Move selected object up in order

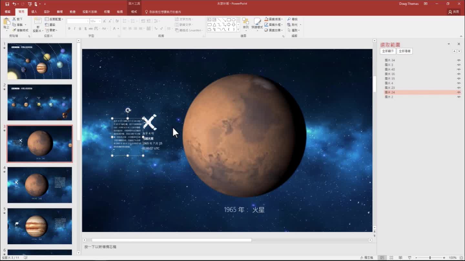tap(454, 51)
